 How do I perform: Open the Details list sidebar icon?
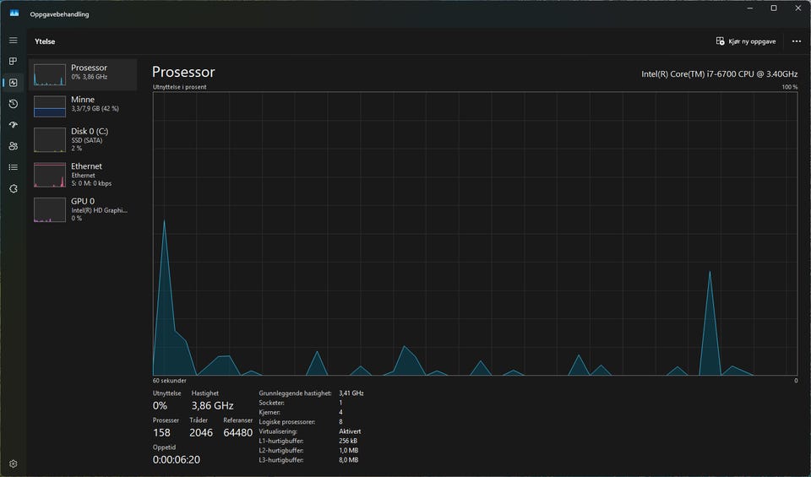point(13,167)
